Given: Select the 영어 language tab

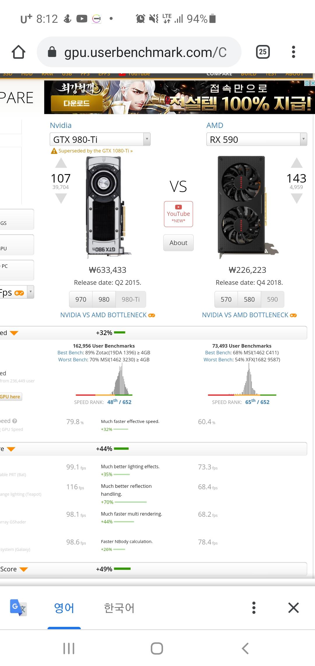Looking at the screenshot, I should pos(64,608).
